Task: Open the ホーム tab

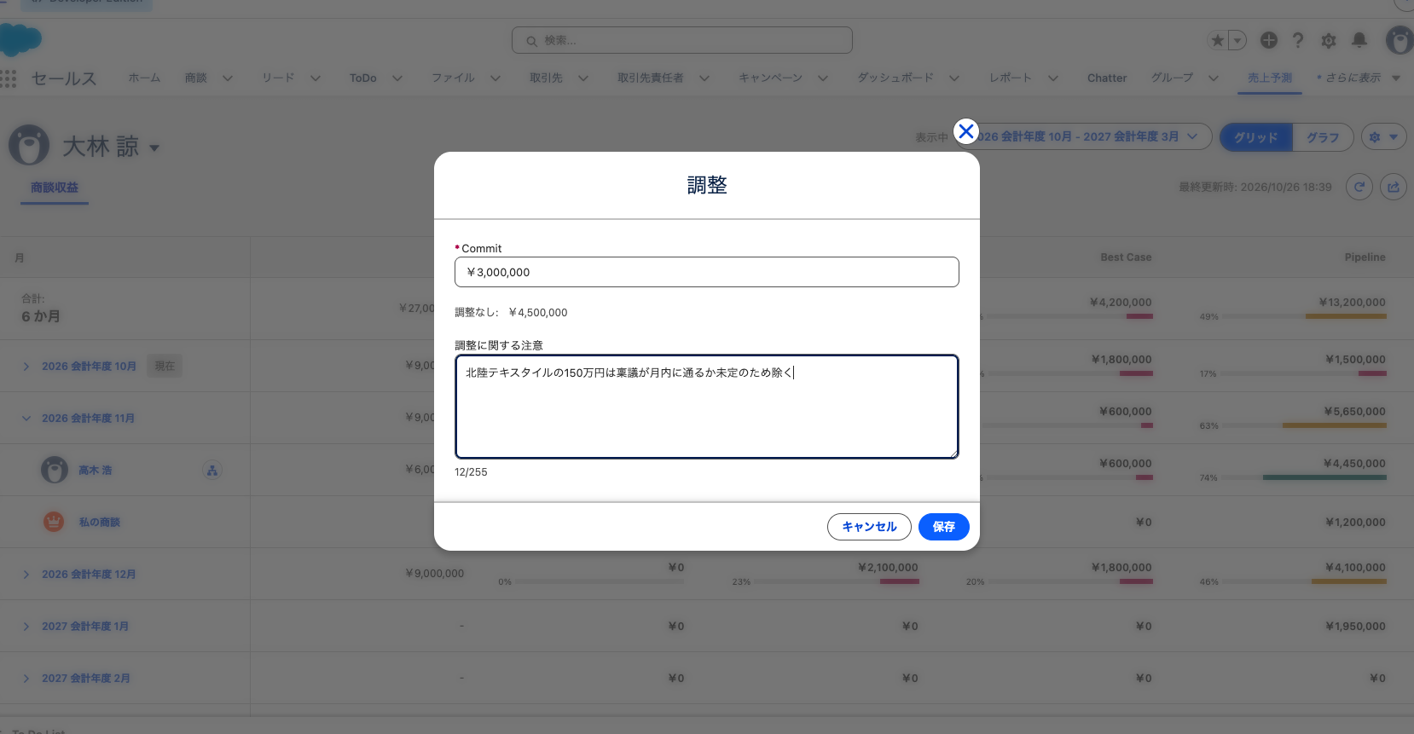Action: pyautogui.click(x=144, y=78)
